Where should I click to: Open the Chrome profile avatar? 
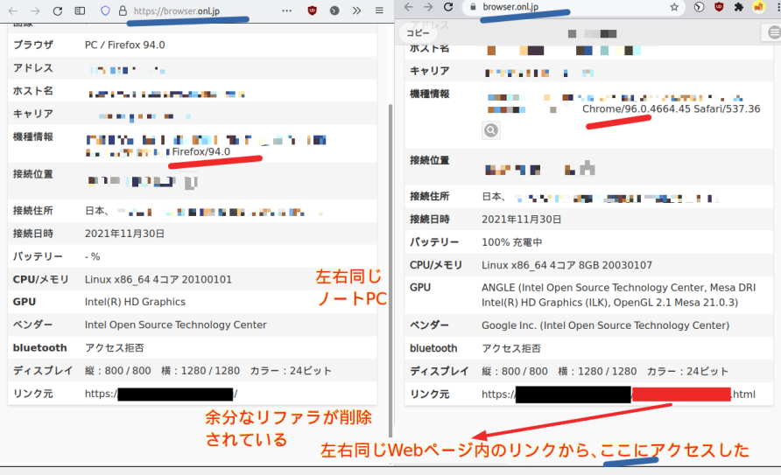tap(758, 7)
